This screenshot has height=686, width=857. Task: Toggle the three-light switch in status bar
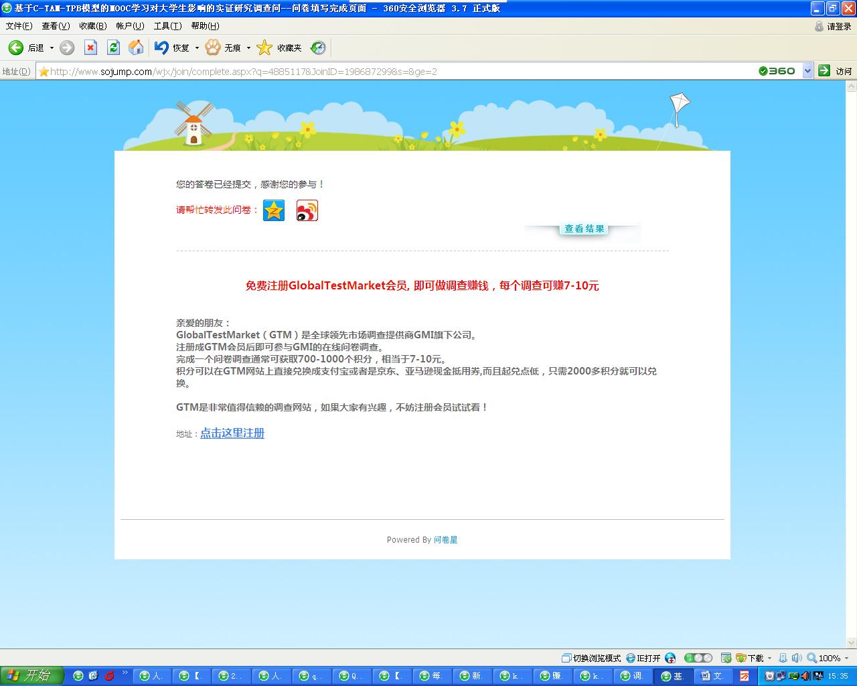pyautogui.click(x=698, y=658)
